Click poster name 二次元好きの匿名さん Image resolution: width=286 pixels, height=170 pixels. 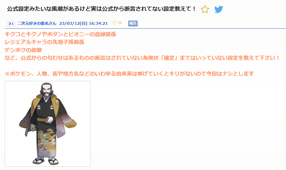pos(37,23)
